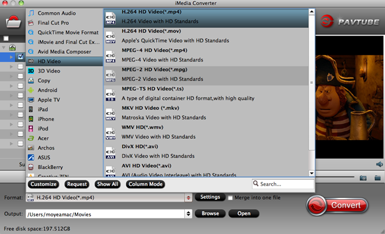The height and width of the screenshot is (234, 385).
Task: Click the MKV HD format icon
Action: tap(111, 114)
